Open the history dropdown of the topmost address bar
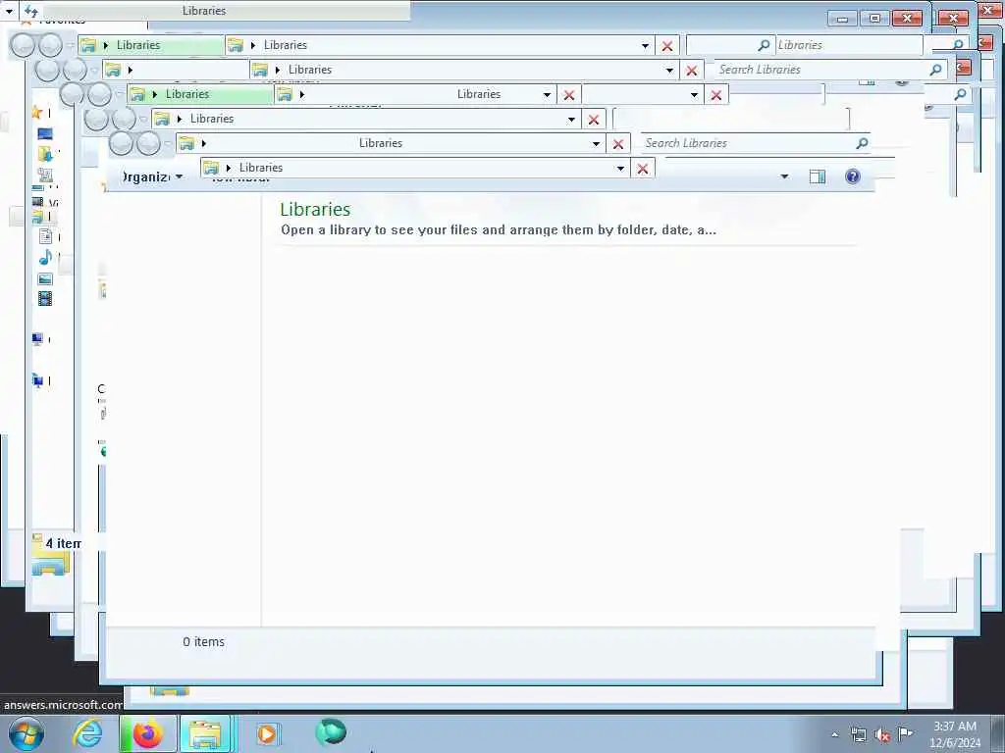Image resolution: width=1005 pixels, height=753 pixels. tap(645, 45)
